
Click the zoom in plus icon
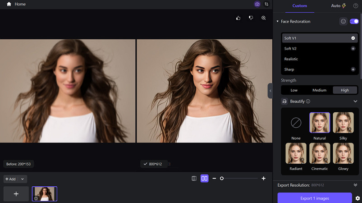pyautogui.click(x=263, y=179)
